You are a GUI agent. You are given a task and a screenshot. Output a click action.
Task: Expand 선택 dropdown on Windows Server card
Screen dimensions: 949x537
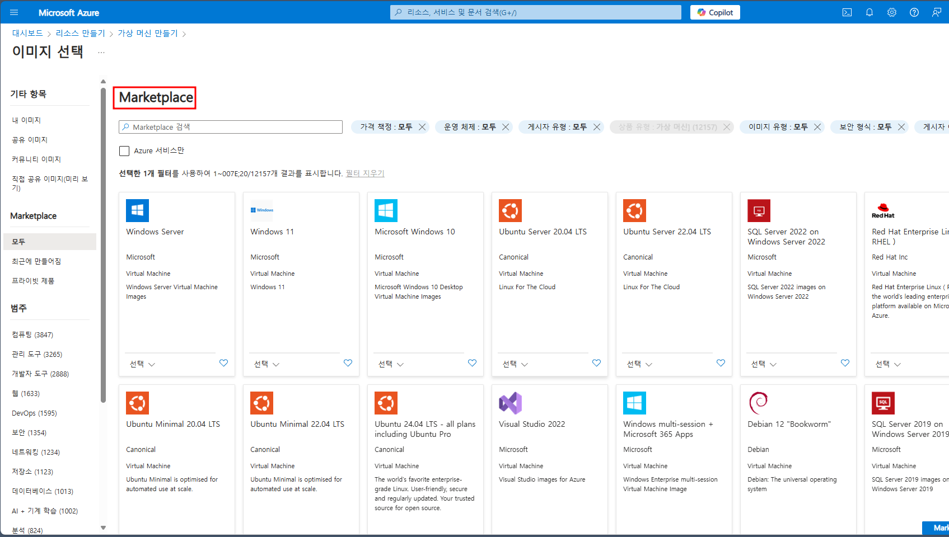pyautogui.click(x=143, y=364)
